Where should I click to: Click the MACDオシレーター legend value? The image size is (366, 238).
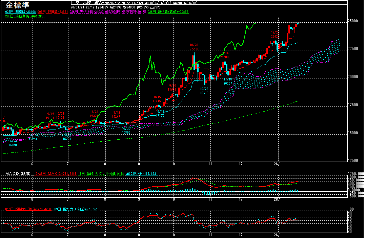[x=142, y=174]
